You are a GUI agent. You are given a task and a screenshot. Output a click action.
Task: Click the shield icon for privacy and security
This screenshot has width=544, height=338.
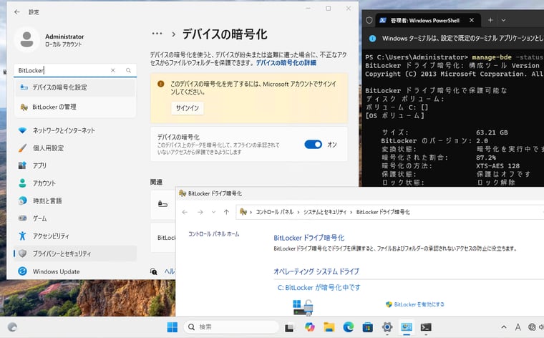coord(23,253)
